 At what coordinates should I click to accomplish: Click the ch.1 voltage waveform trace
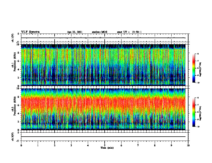pos(103,38)
